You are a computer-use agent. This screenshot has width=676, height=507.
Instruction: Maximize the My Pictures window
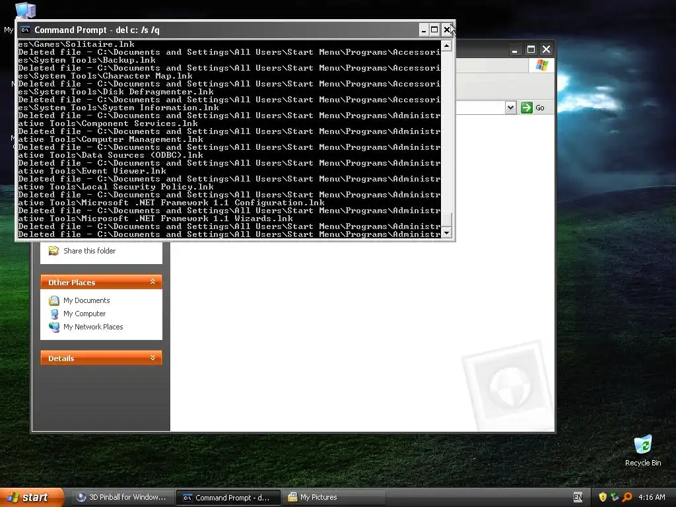[531, 50]
